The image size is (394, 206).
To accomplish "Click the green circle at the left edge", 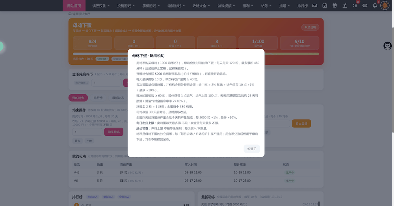I will (1, 46).
